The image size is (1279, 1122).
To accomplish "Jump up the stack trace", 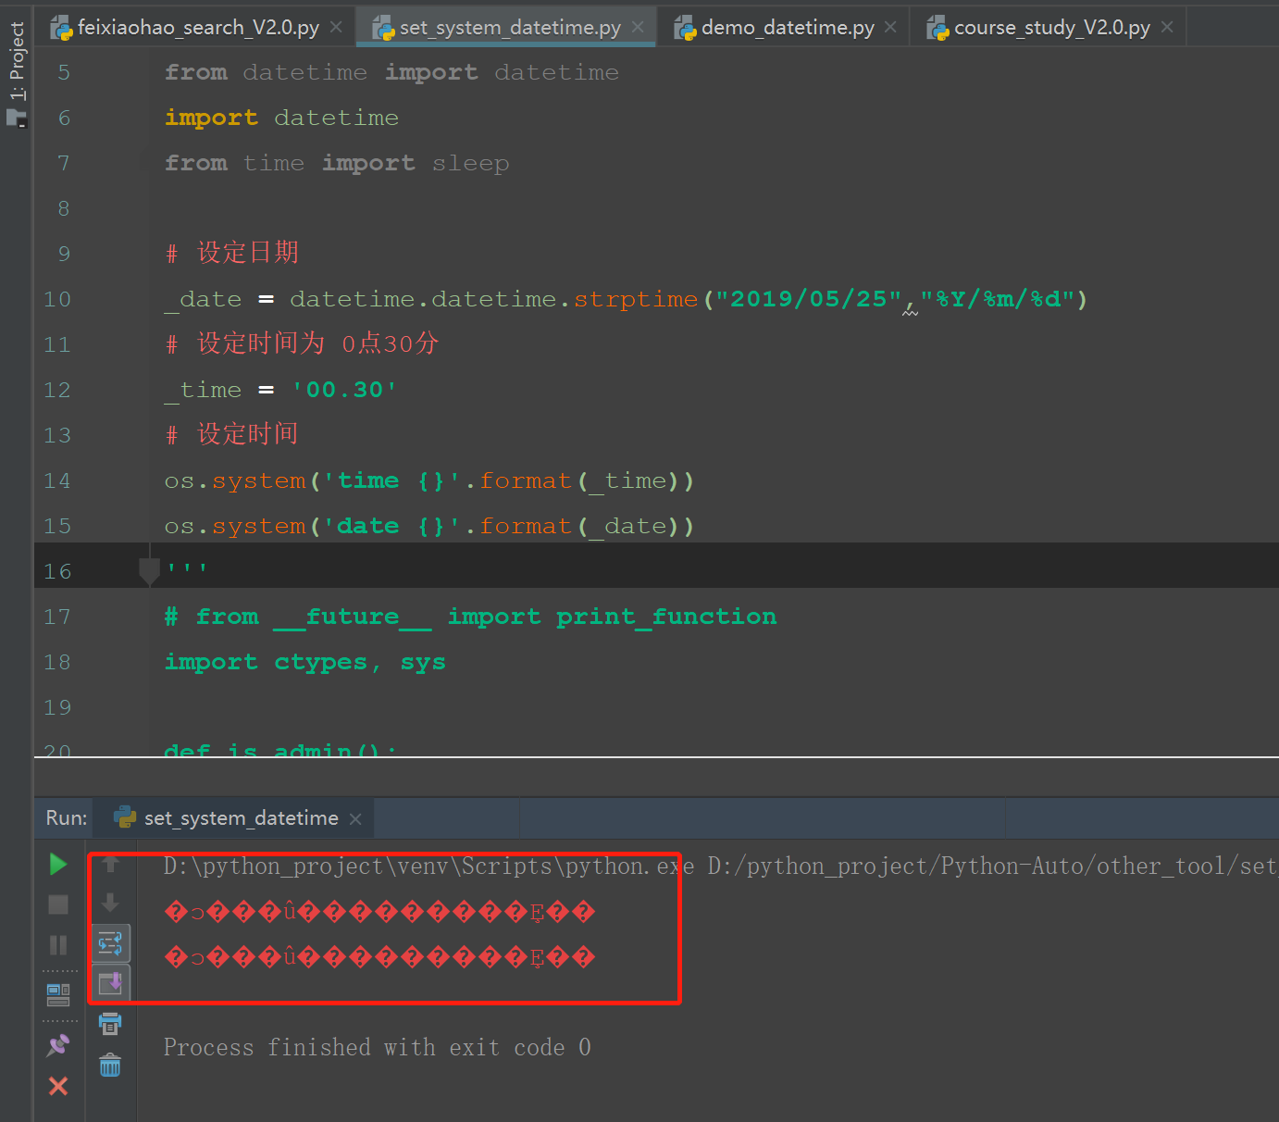I will coord(110,864).
